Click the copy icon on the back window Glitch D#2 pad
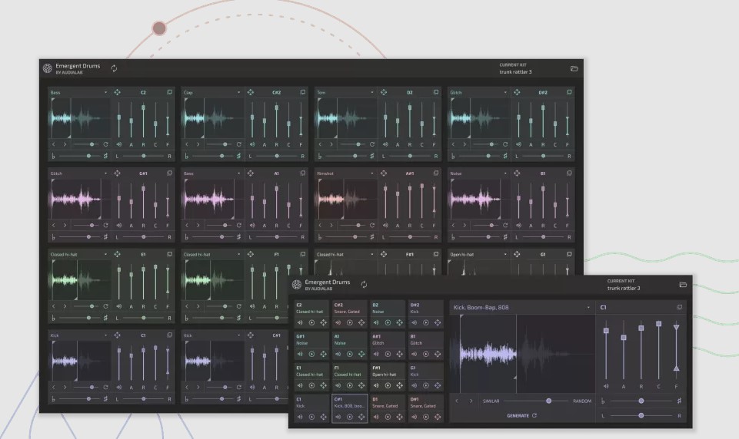Viewport: 739px width, 439px height. point(569,92)
